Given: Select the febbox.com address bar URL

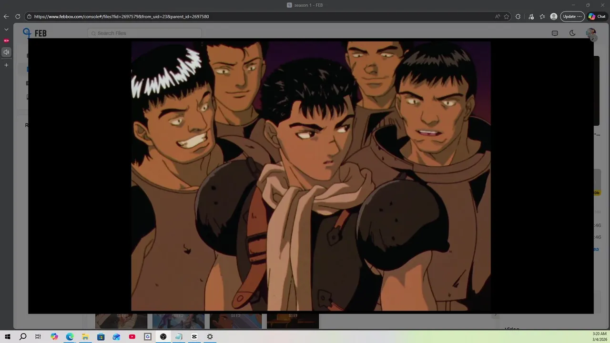Looking at the screenshot, I should click(122, 16).
